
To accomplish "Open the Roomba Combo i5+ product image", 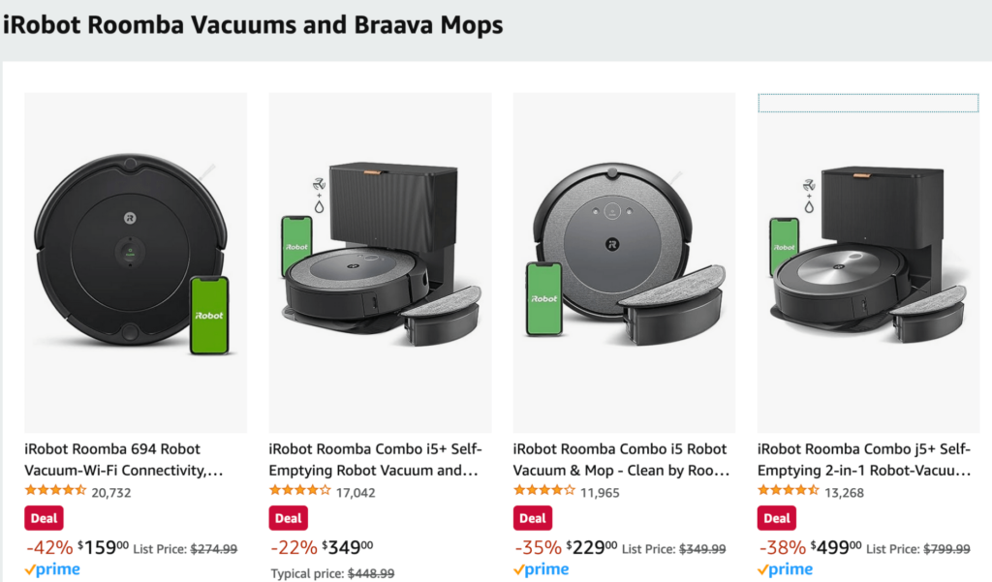I will [380, 262].
